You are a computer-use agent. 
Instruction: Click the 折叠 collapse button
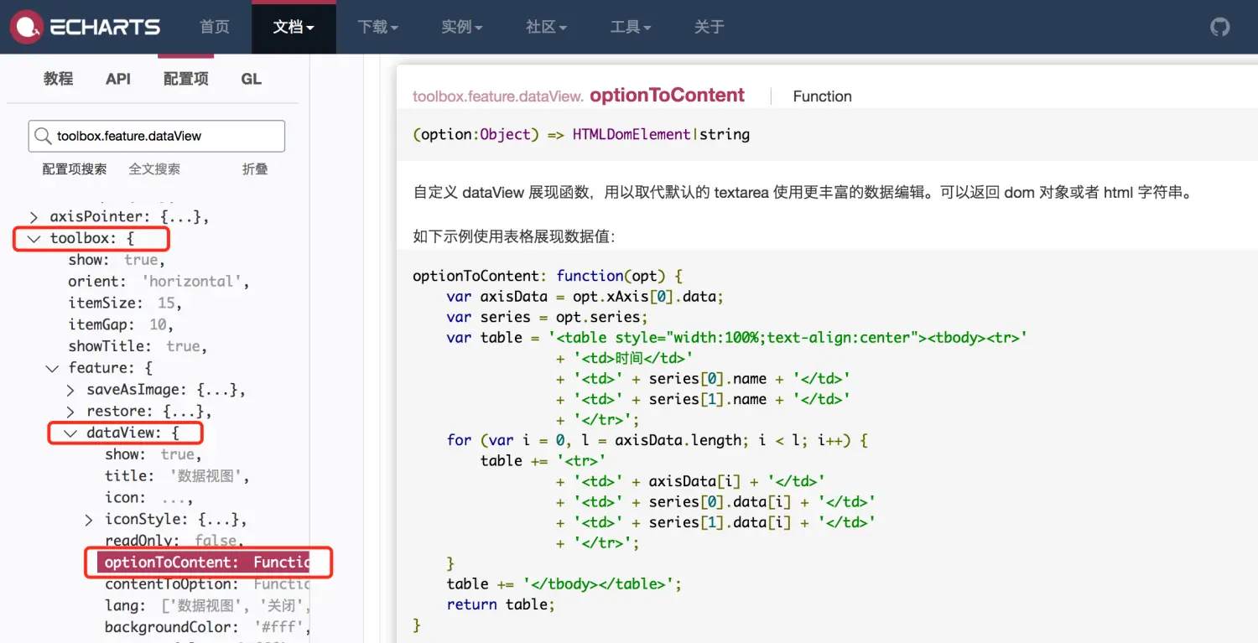click(x=255, y=169)
